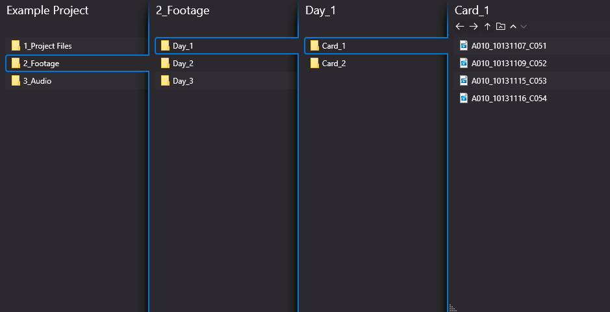Click the upward chevron in the toolbar
610x312 pixels.
[513, 27]
